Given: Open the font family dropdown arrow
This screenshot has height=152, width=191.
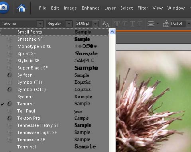Looking at the screenshot, I should 40,24.
